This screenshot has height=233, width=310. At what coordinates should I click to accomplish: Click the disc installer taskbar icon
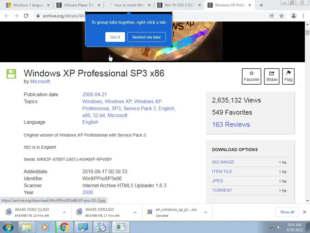click(x=101, y=227)
